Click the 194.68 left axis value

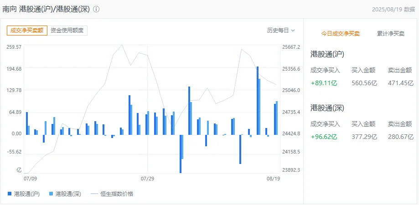(14, 69)
